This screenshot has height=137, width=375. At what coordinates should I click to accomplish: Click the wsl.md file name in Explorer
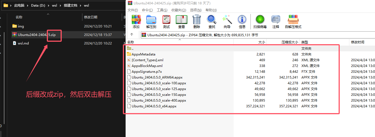tap(23, 43)
